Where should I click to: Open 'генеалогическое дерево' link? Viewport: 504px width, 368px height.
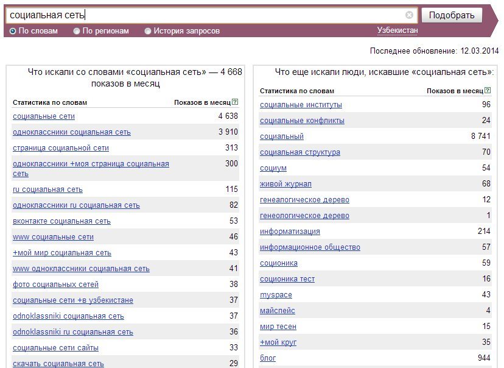click(x=304, y=199)
